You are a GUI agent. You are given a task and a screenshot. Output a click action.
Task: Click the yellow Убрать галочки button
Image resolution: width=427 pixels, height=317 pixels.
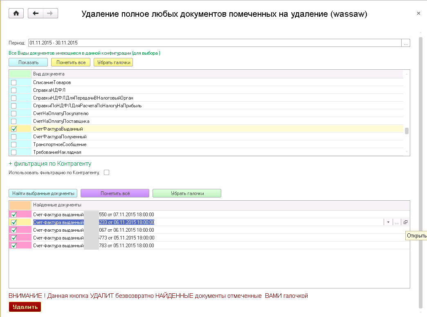113,62
